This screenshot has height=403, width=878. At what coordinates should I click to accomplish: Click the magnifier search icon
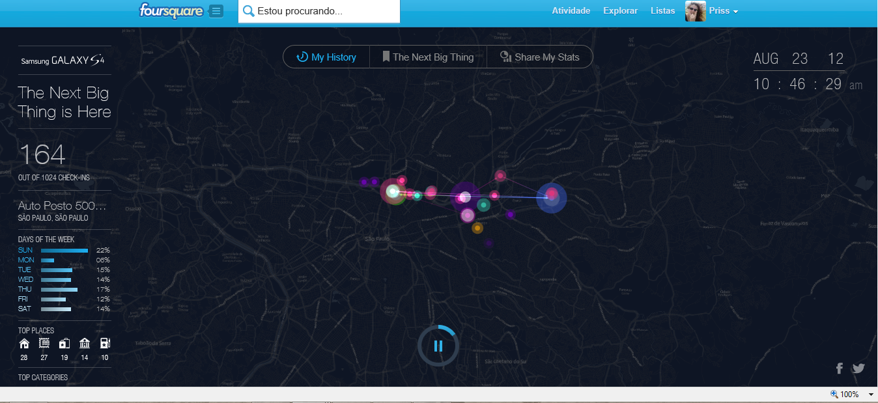(x=248, y=11)
